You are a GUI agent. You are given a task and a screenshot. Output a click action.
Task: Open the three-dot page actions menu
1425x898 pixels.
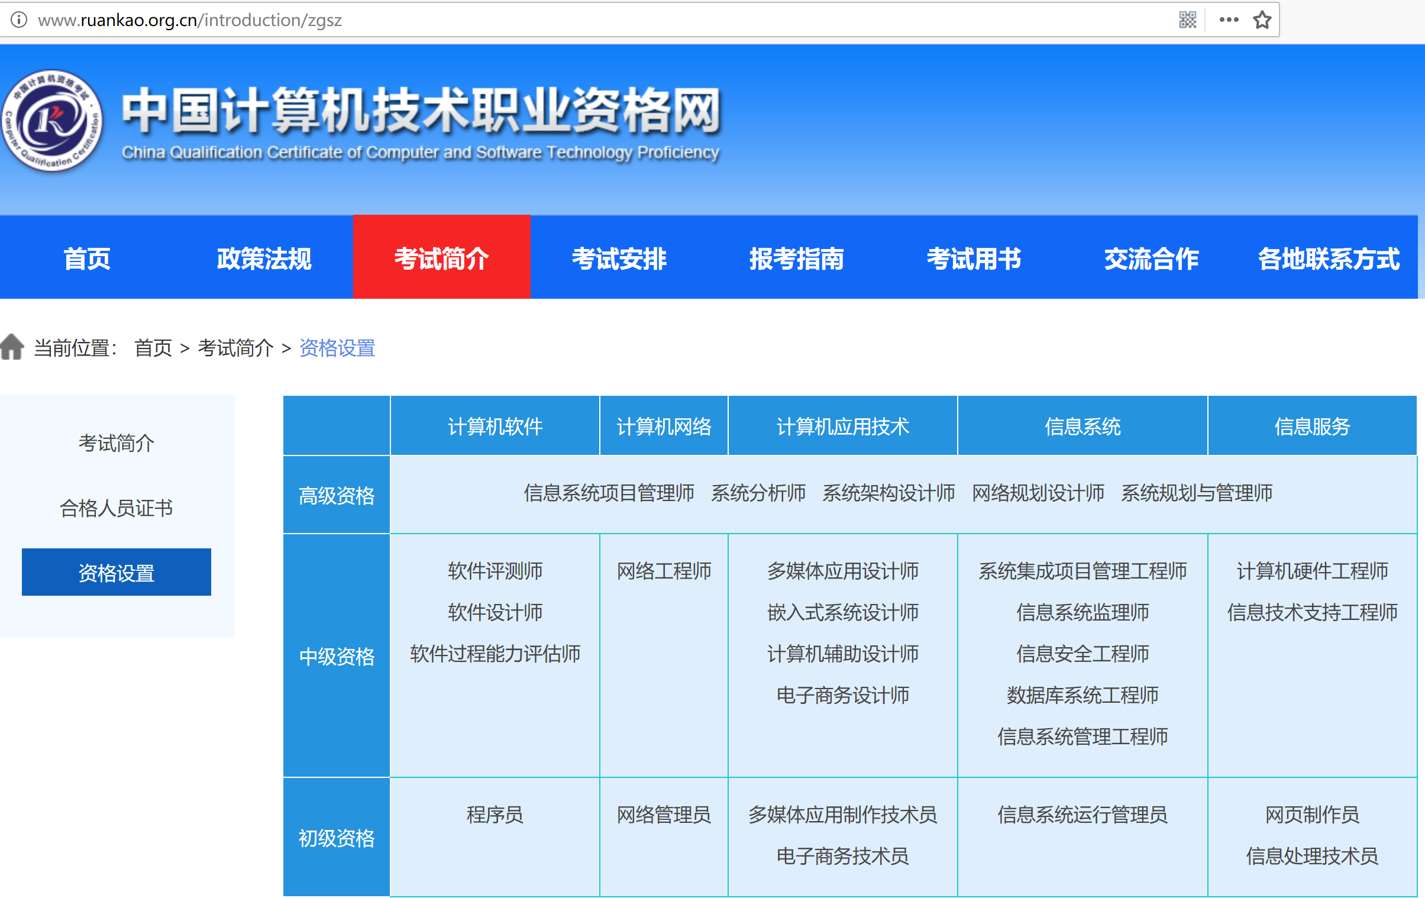coord(1229,20)
